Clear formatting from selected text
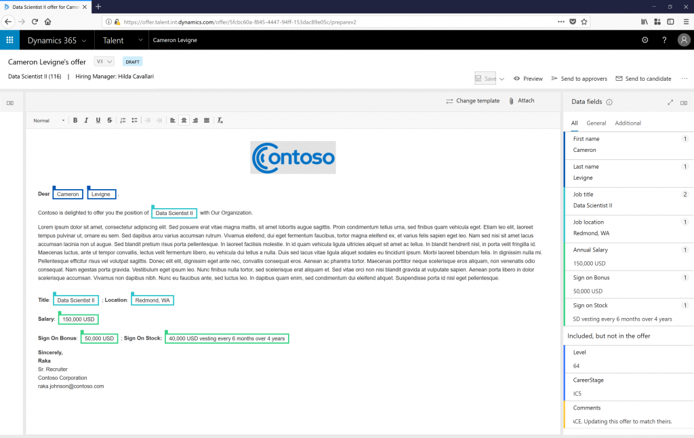 pos(220,121)
